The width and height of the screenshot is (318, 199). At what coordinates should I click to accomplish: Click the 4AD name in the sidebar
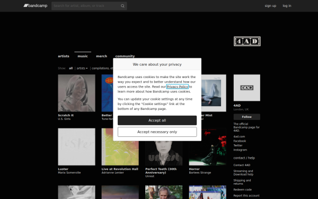click(x=237, y=106)
